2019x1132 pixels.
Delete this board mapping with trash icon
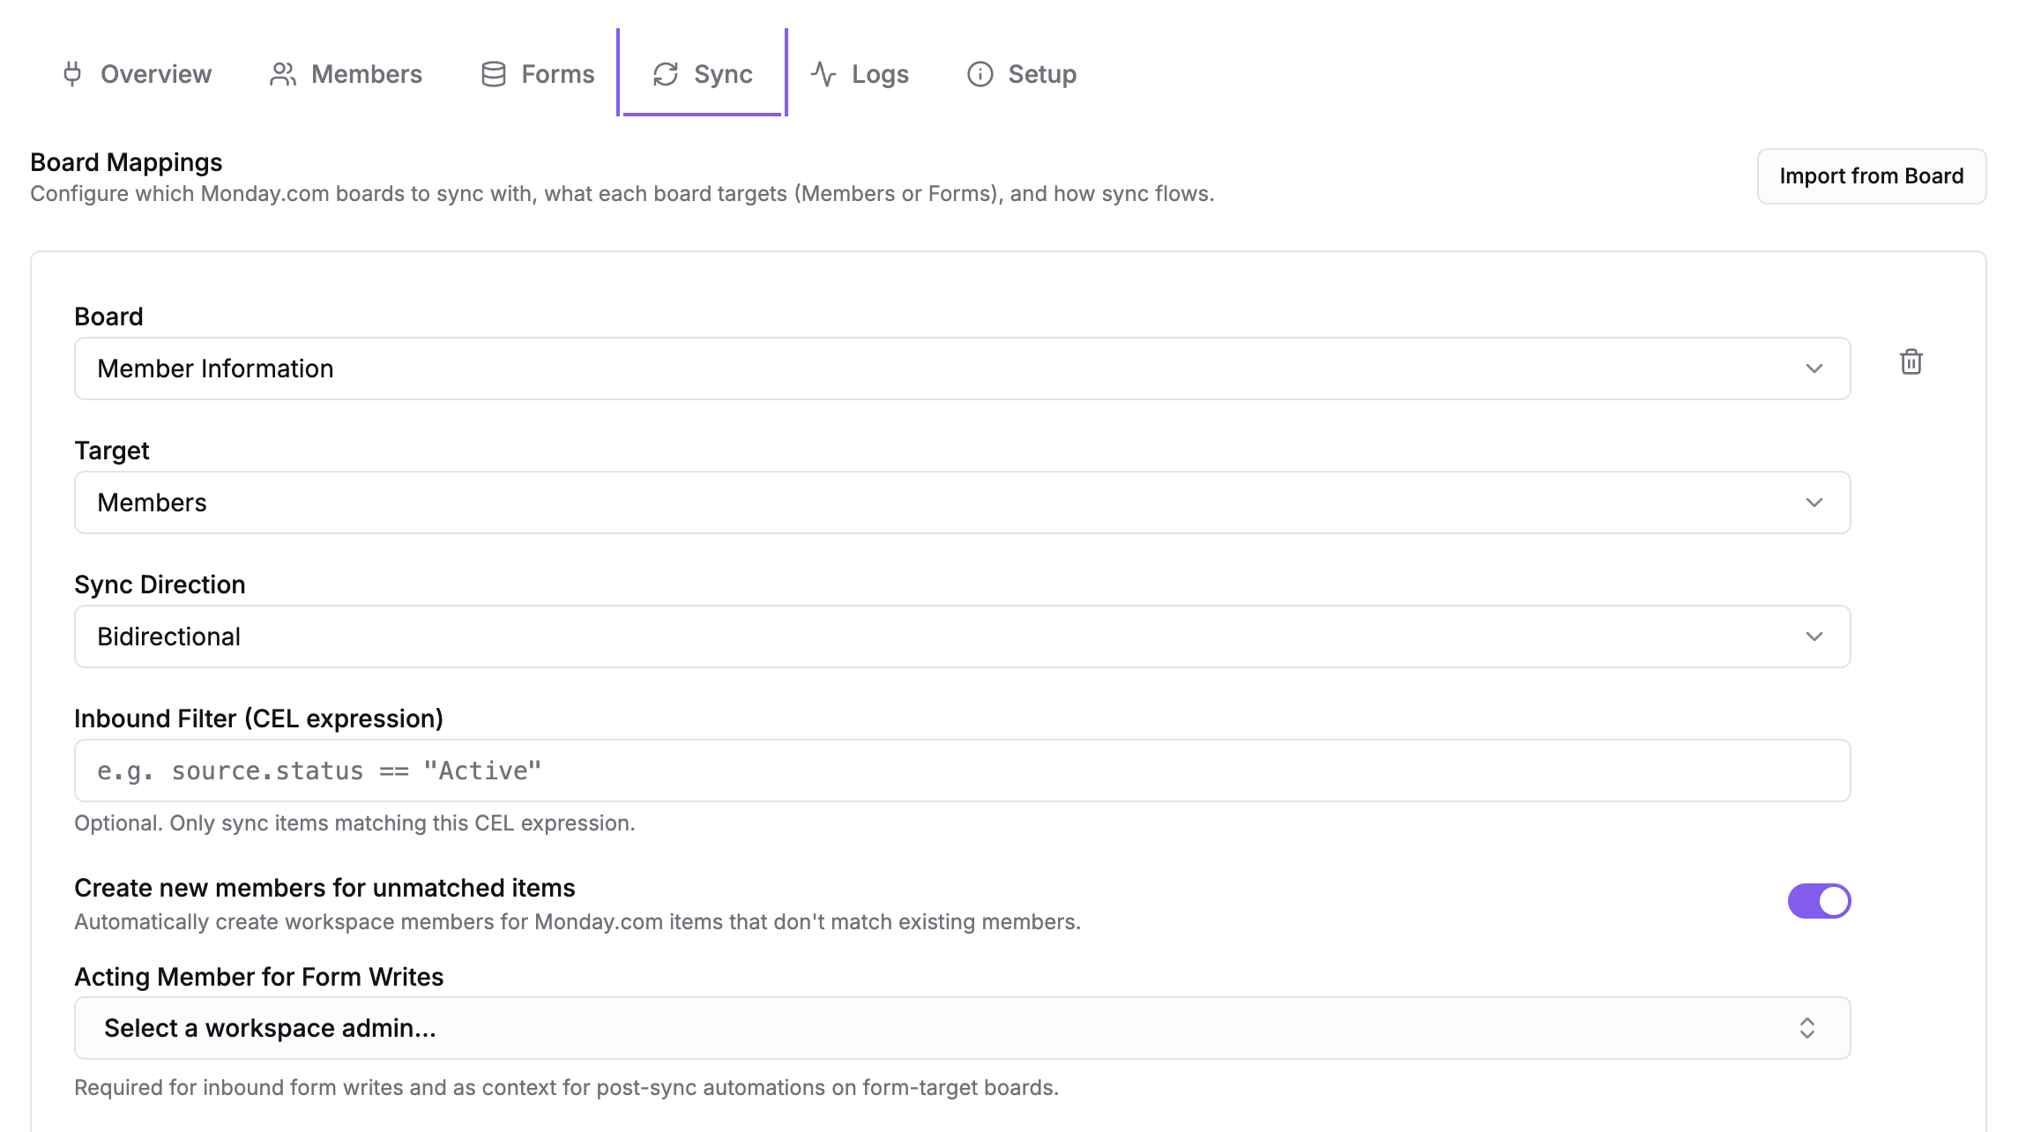[x=1911, y=361]
